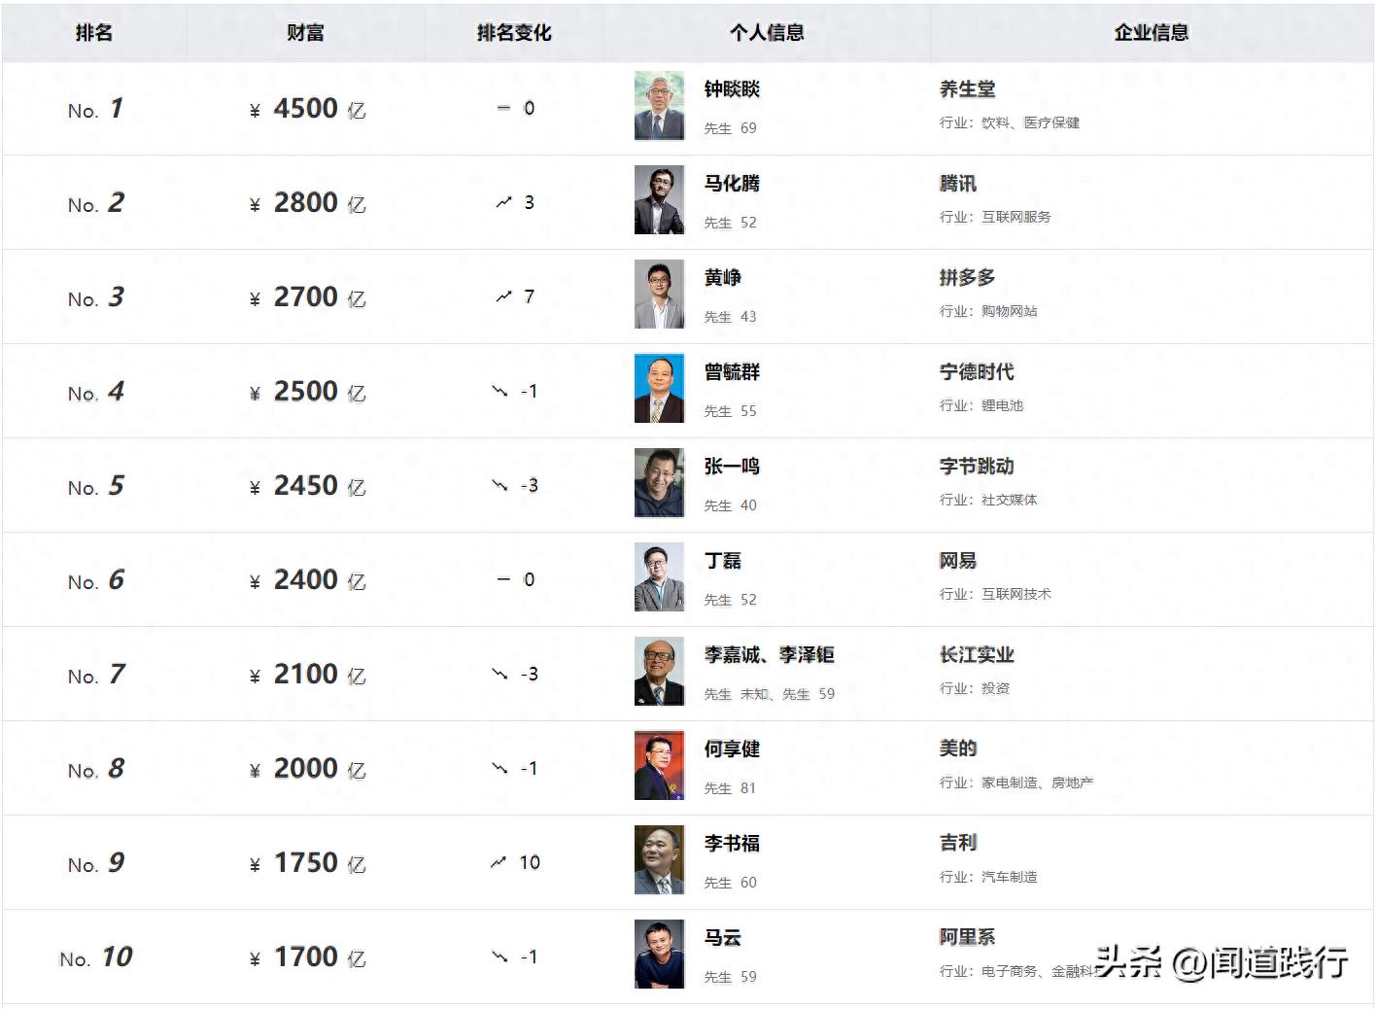Screen dimensions: 1377x1009
Task: Click 丁磊's portrait photo
Action: [659, 577]
